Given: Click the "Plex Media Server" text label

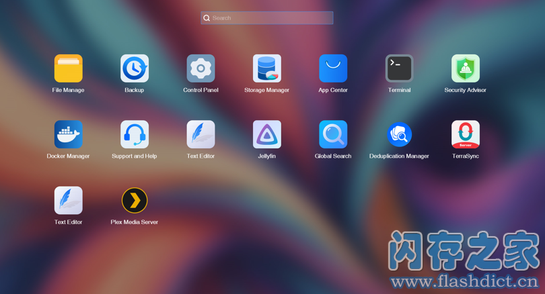Looking at the screenshot, I should [135, 222].
